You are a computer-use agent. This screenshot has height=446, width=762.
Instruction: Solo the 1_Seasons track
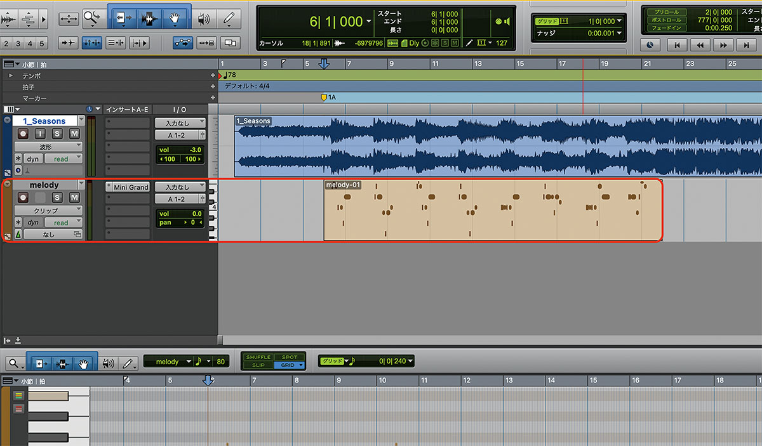coord(57,134)
